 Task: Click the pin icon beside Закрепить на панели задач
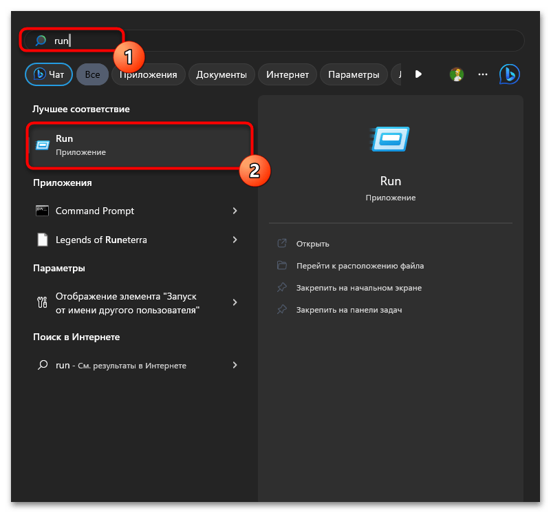click(282, 310)
